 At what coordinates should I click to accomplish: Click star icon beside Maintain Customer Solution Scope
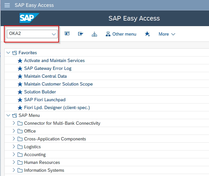(x=20, y=84)
